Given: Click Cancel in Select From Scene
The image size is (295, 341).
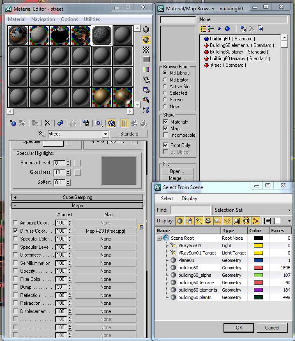Looking at the screenshot, I should coord(272,328).
